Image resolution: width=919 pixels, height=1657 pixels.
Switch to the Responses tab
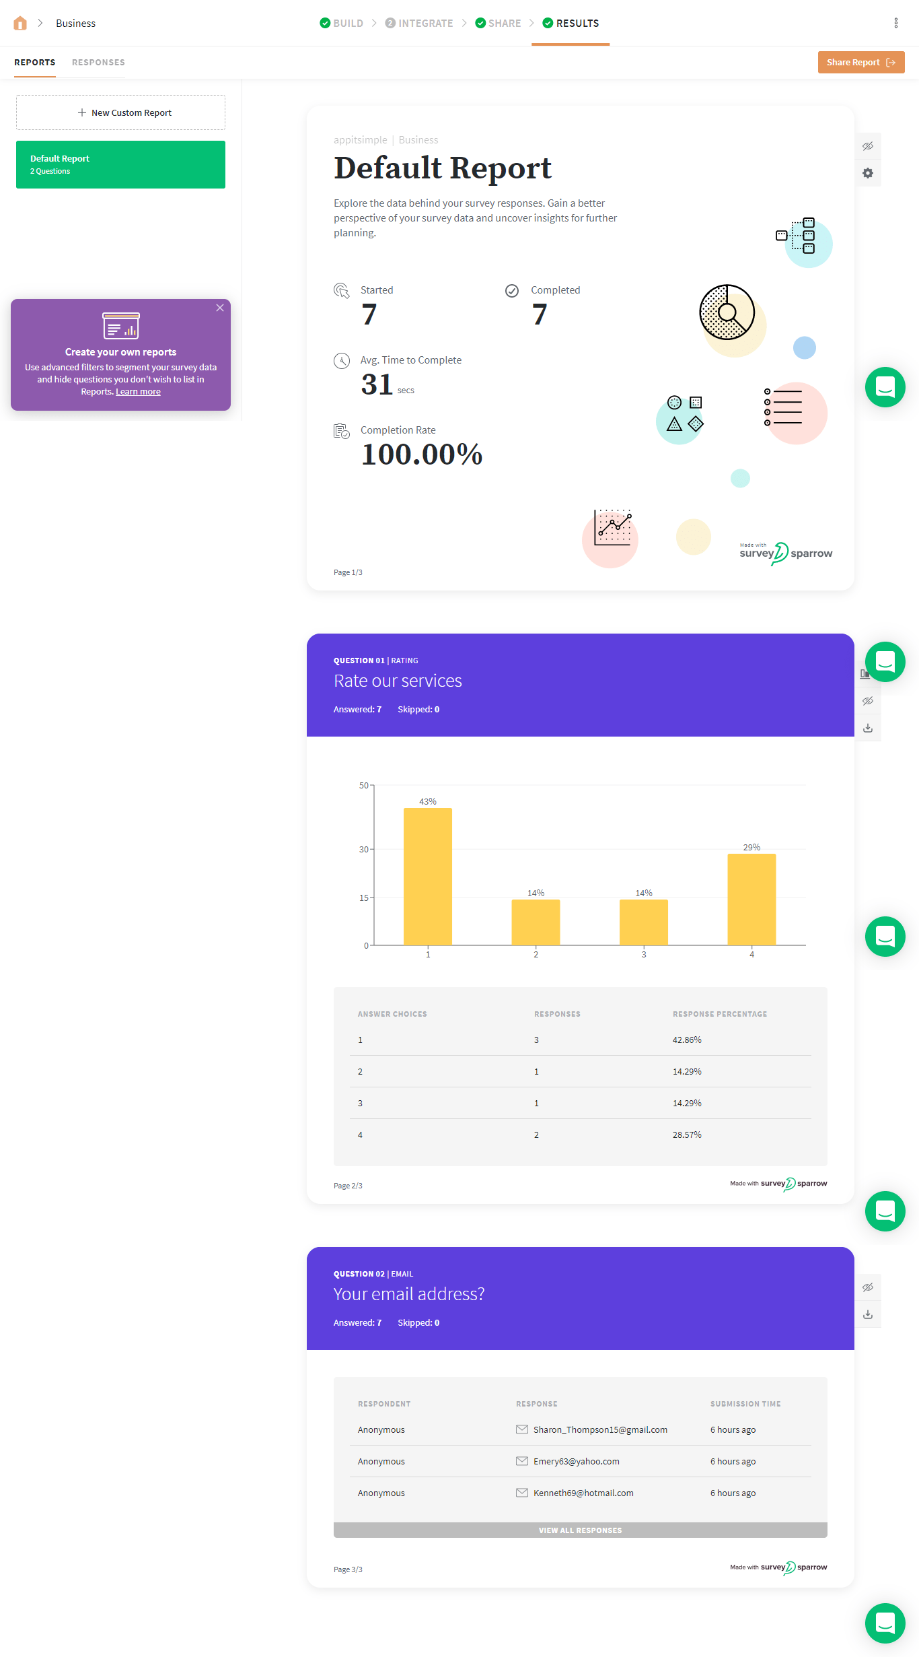(x=98, y=63)
